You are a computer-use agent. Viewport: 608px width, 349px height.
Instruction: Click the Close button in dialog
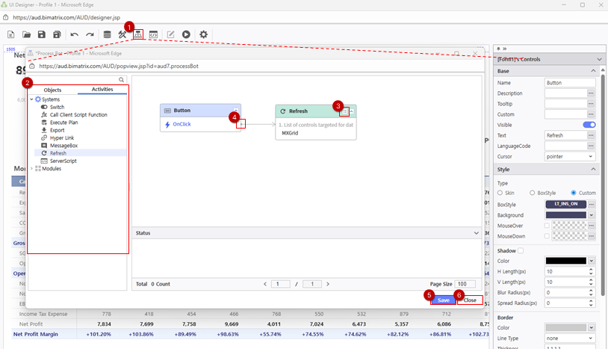[469, 300]
